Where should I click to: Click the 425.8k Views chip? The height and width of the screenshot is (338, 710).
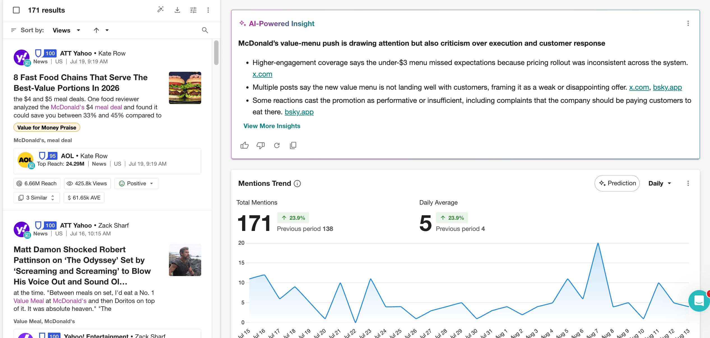(87, 184)
